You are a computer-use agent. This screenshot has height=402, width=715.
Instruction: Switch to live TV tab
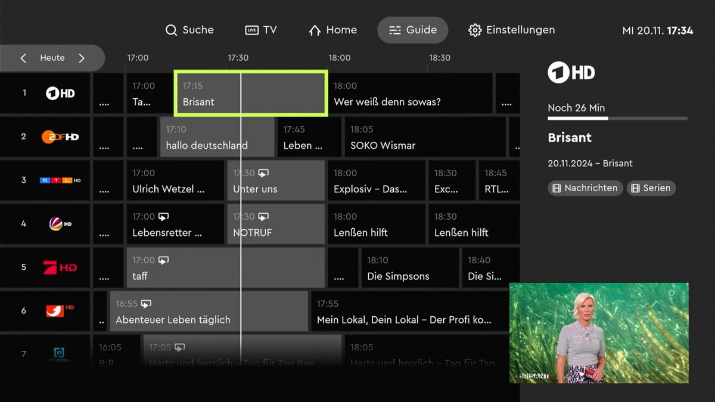tap(261, 30)
